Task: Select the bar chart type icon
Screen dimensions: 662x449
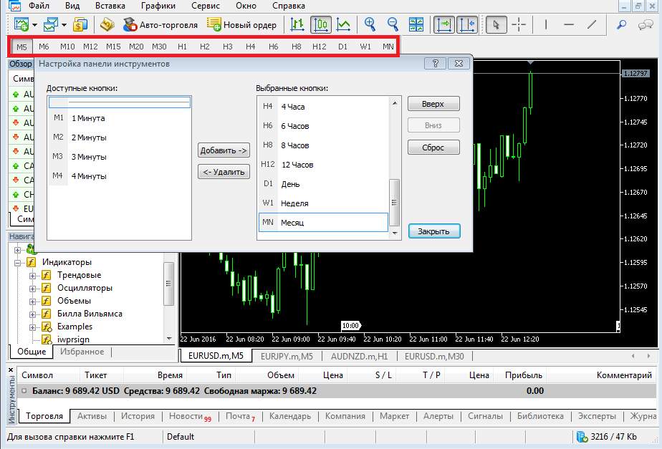Action: point(297,24)
